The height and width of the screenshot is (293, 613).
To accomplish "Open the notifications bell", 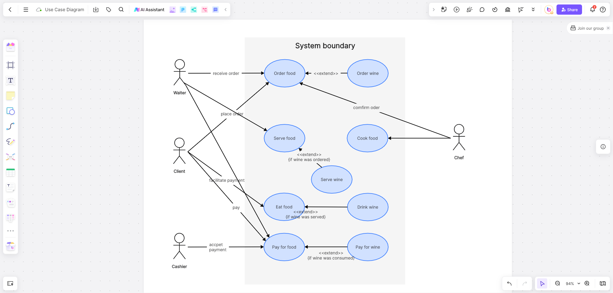I will 592,10.
